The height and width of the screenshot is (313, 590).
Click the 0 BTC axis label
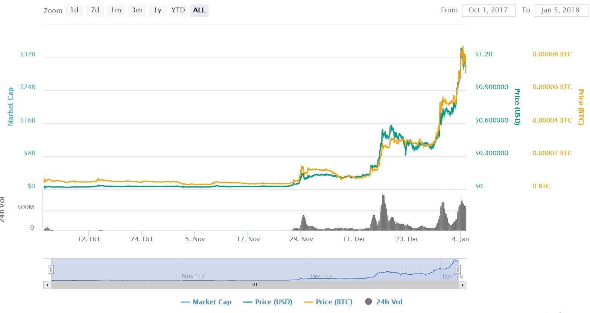point(541,186)
